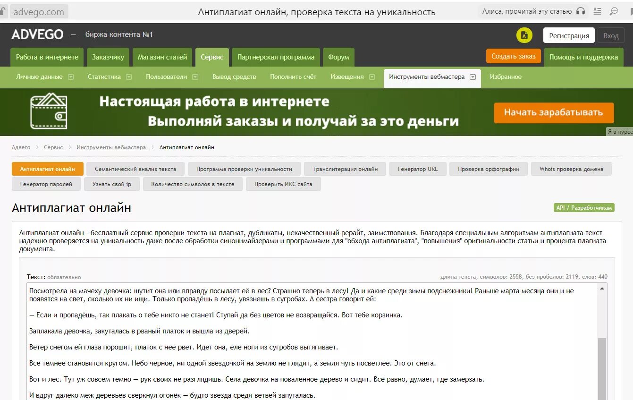Image resolution: width=633 pixels, height=400 pixels.
Task: Open the Форум tab
Action: [x=338, y=57]
